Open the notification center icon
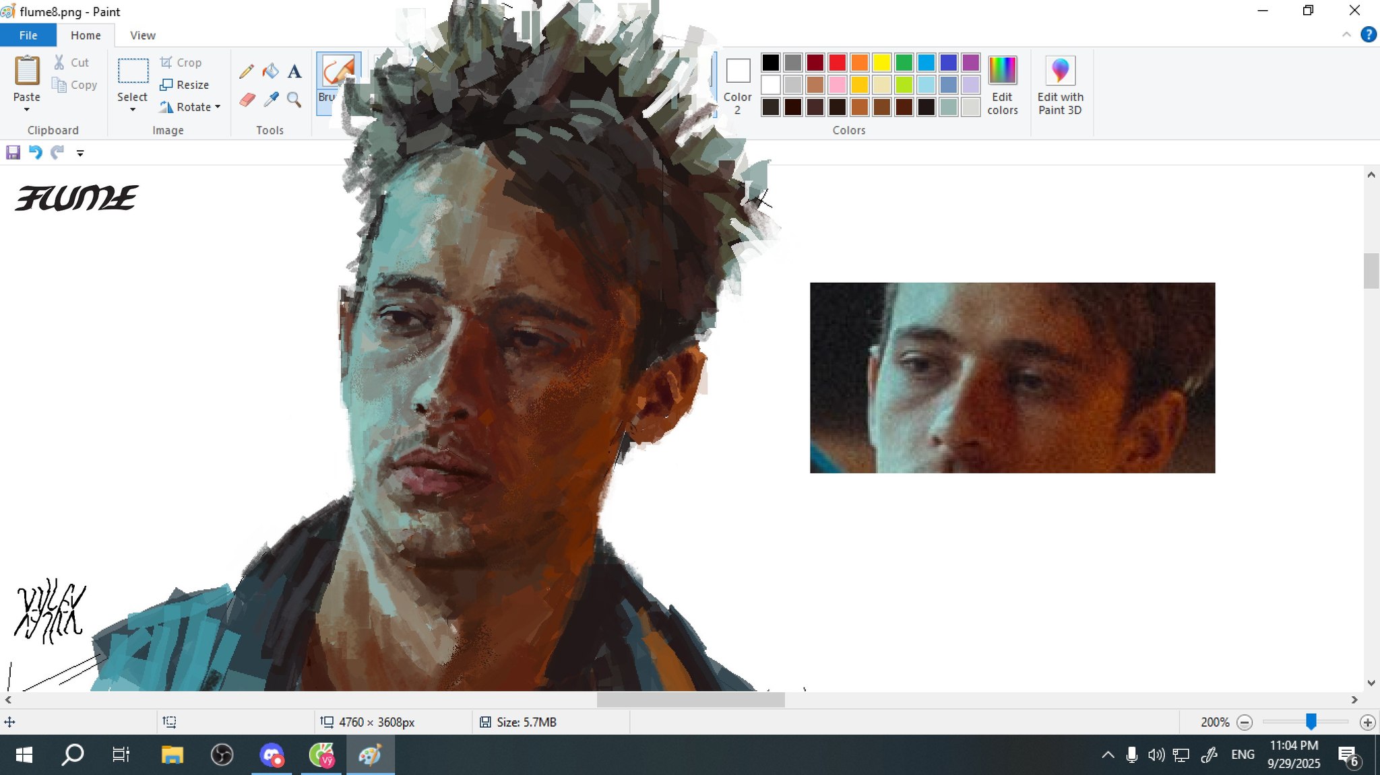 1349,756
